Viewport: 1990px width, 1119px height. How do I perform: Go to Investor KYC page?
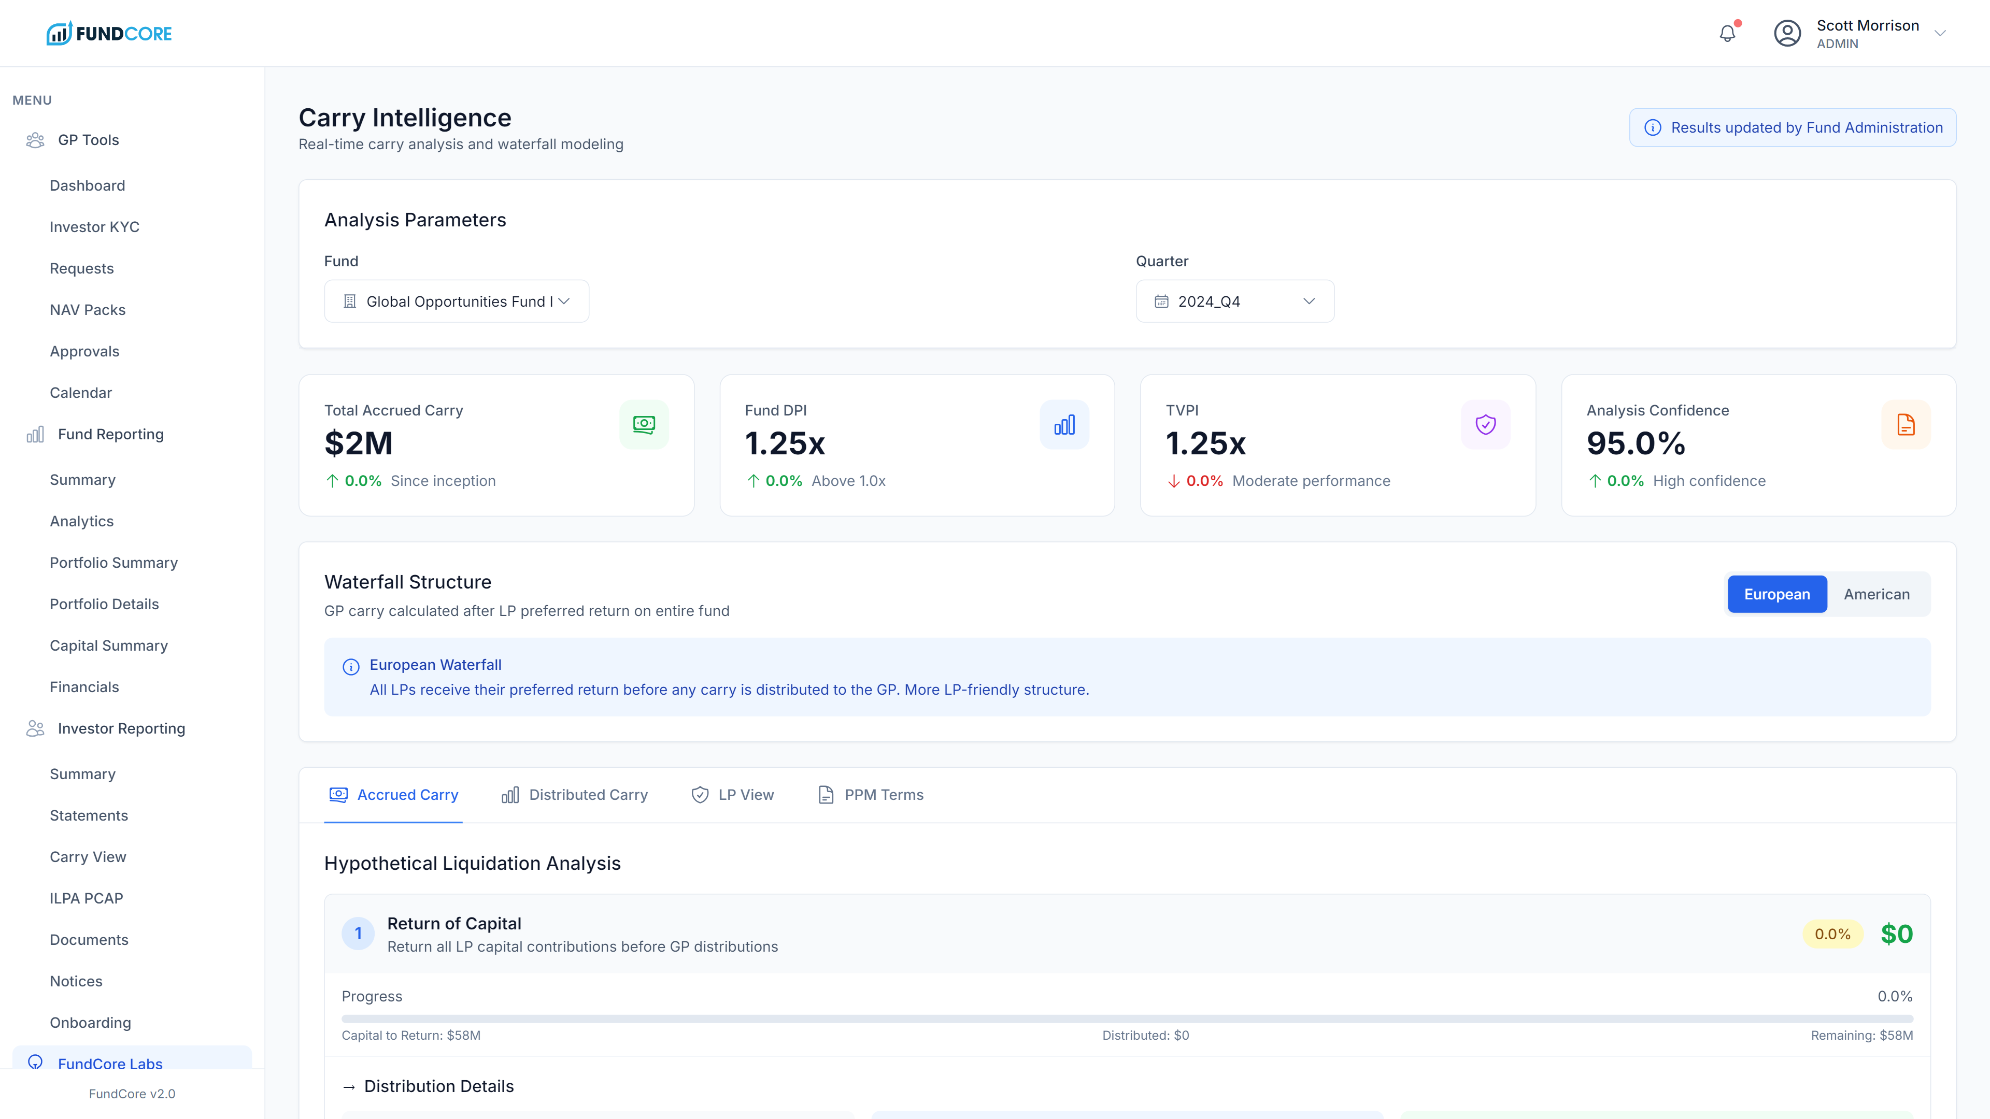[94, 227]
